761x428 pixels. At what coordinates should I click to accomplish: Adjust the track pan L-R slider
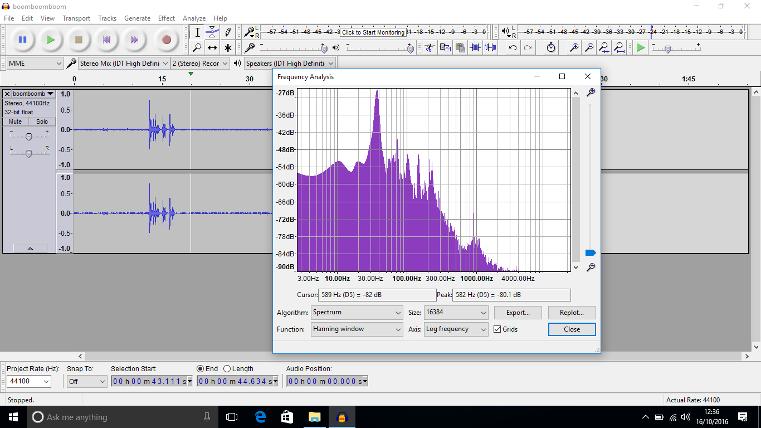pyautogui.click(x=29, y=153)
